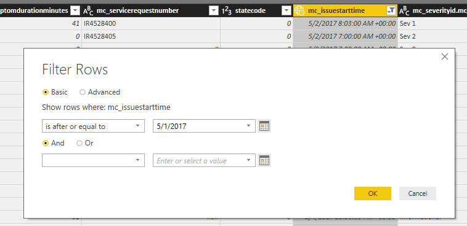The width and height of the screenshot is (467, 226).
Task: Choose the Or condition radio button
Action: [x=79, y=143]
